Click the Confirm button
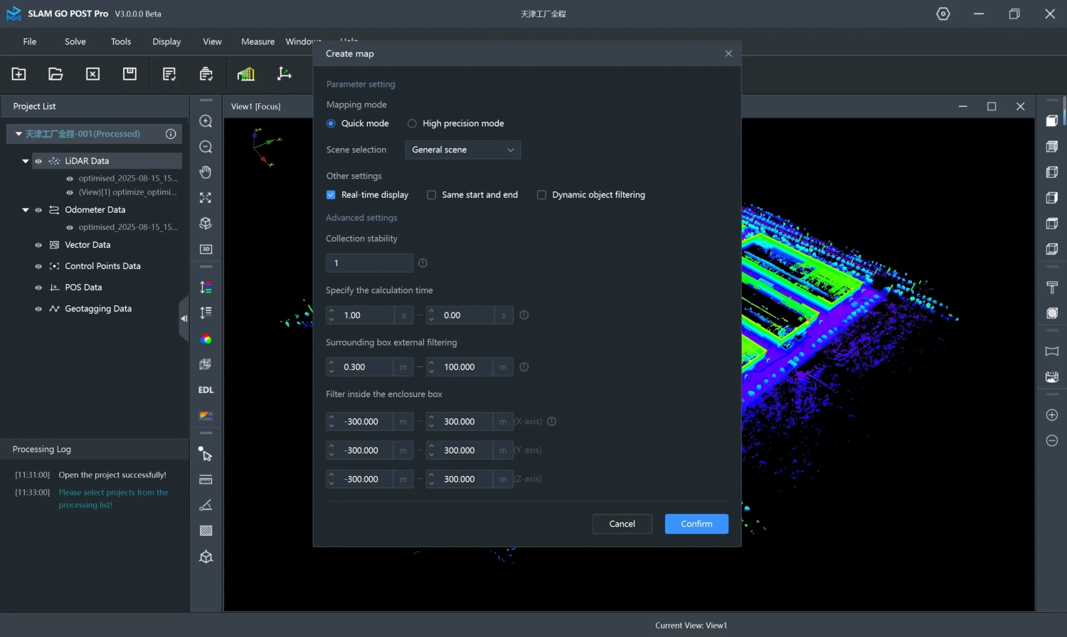This screenshot has width=1067, height=637. point(696,524)
